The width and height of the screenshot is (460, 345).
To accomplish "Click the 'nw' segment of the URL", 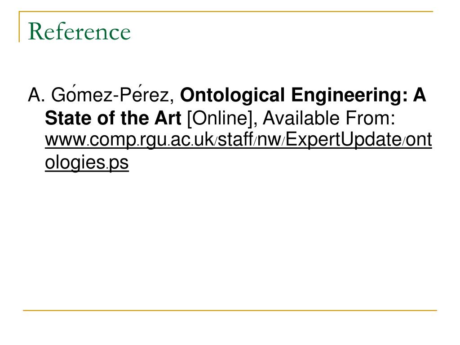I will (270, 141).
